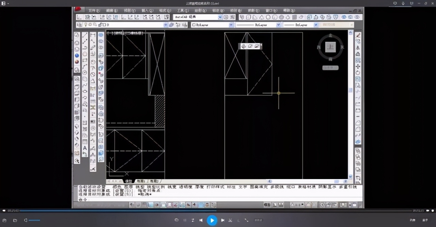The height and width of the screenshot is (227, 436).
Task: Select the Line tool in Draw toolbar
Action: click(x=85, y=35)
